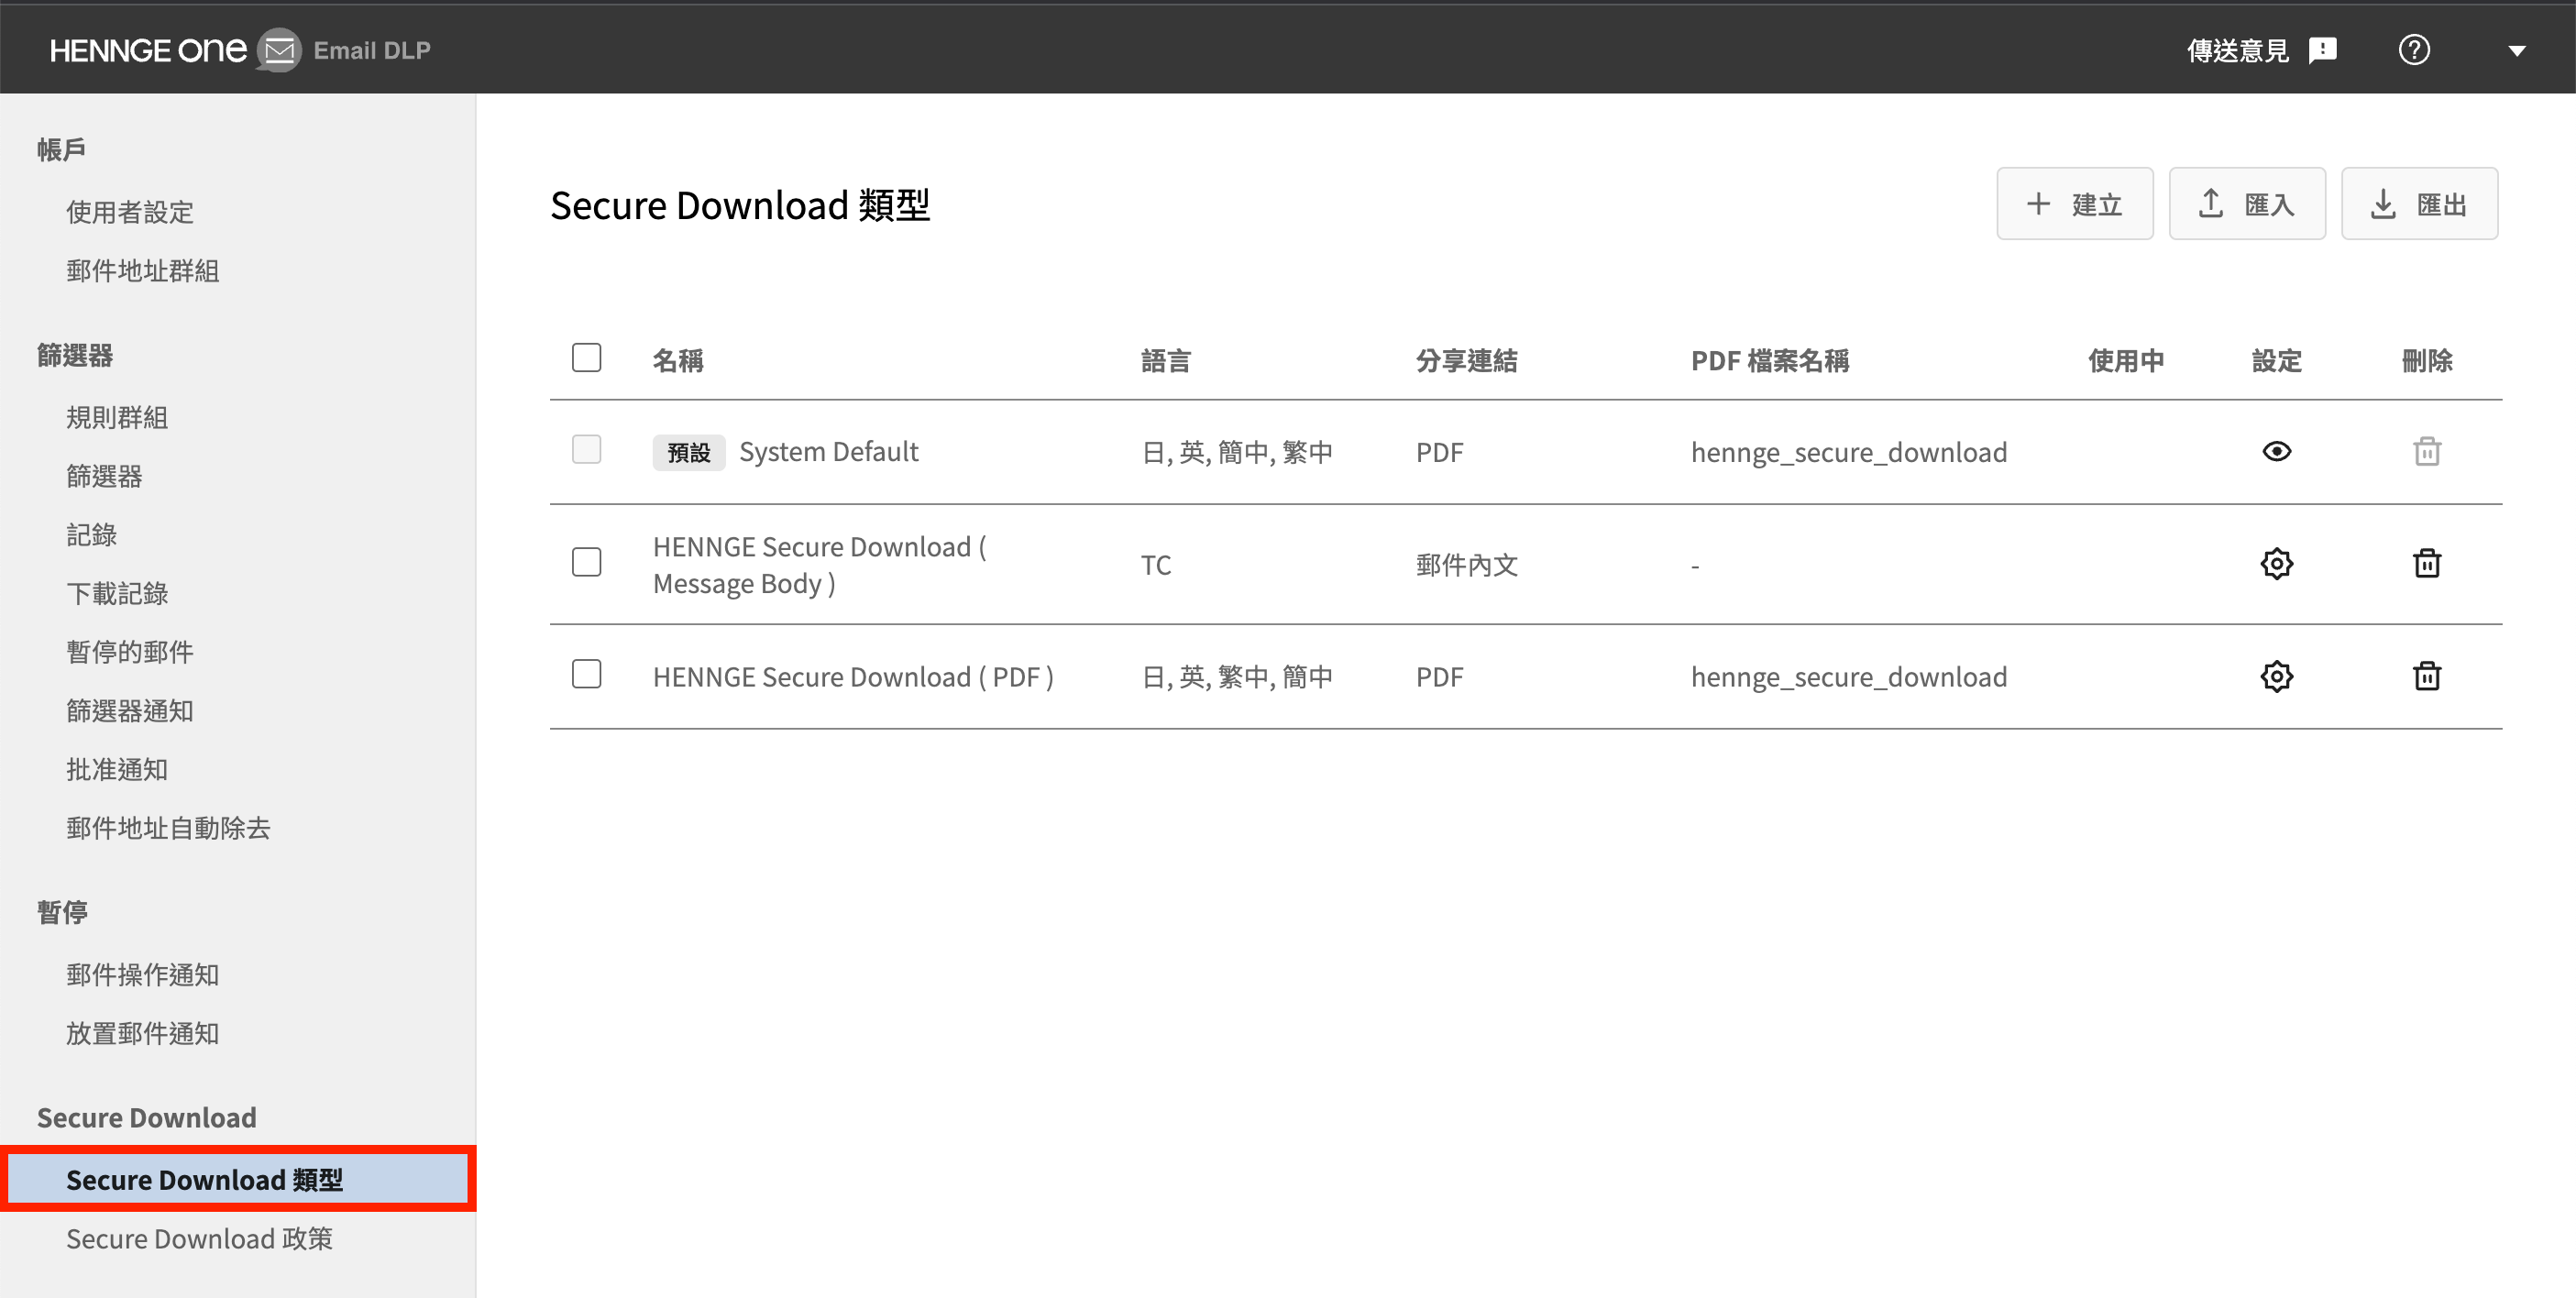Delete HENNGE Secure Download (PDF) via trash icon
This screenshot has height=1298, width=2576.
(2427, 677)
